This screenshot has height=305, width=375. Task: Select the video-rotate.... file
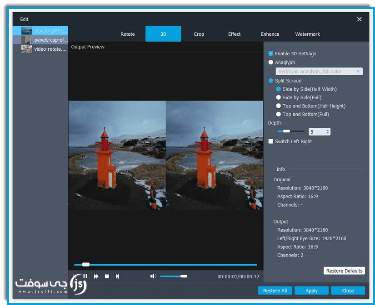tap(40, 49)
